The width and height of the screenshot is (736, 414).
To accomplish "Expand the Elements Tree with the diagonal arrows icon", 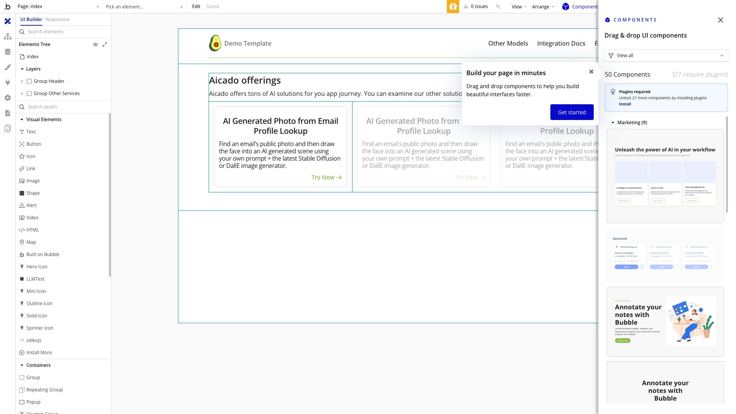I will (105, 44).
